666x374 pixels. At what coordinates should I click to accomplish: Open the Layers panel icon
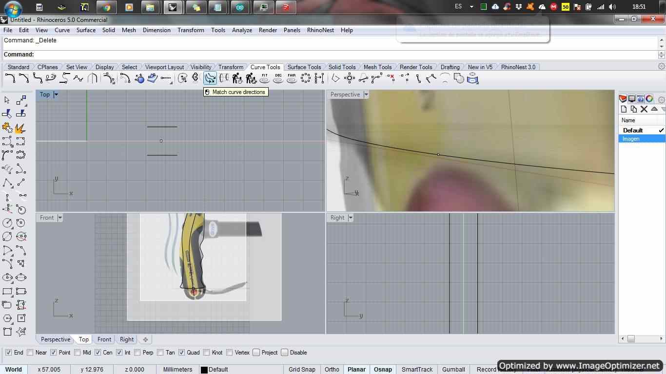(x=623, y=99)
